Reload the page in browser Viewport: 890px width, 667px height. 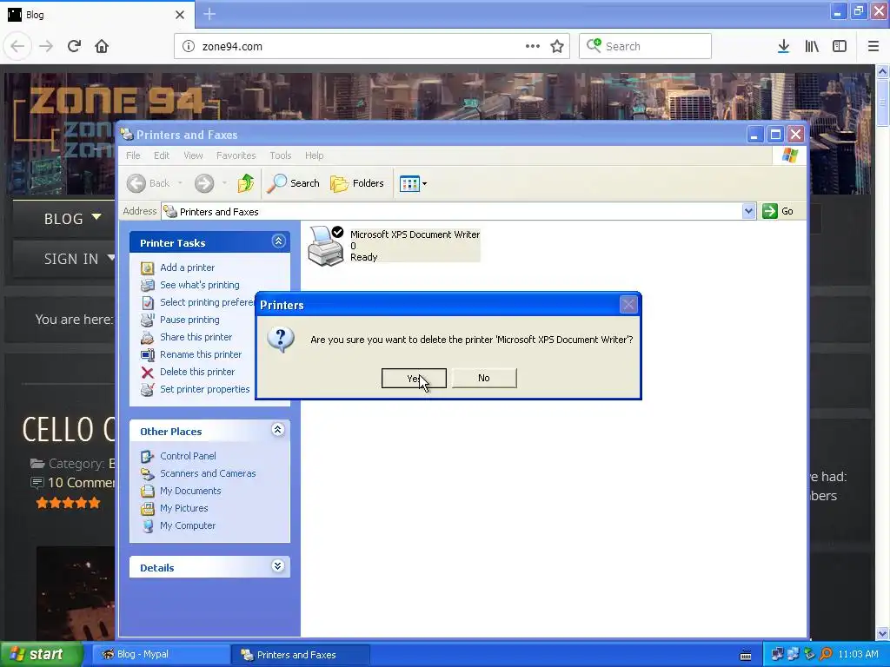(x=74, y=46)
